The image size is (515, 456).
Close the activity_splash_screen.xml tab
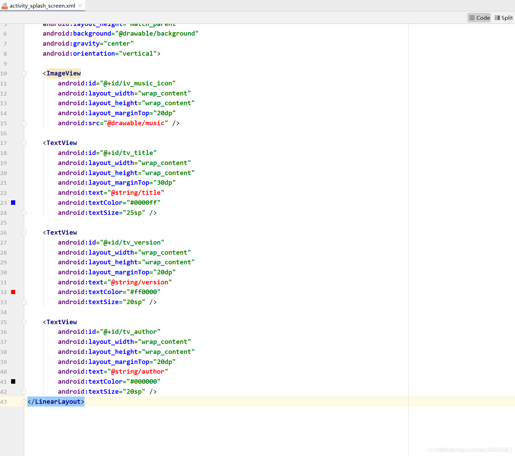pyautogui.click(x=80, y=6)
